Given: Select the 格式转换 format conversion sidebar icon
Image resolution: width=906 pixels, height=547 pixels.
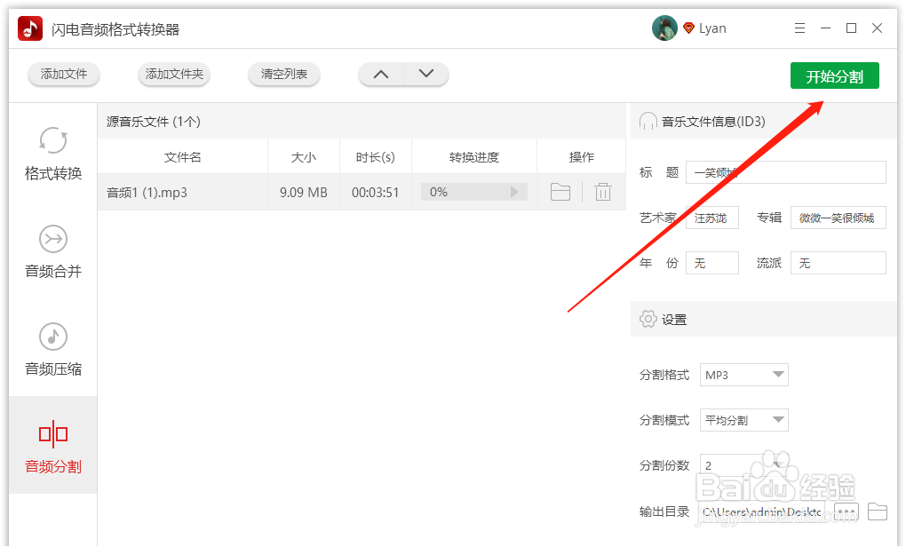Looking at the screenshot, I should [x=52, y=155].
